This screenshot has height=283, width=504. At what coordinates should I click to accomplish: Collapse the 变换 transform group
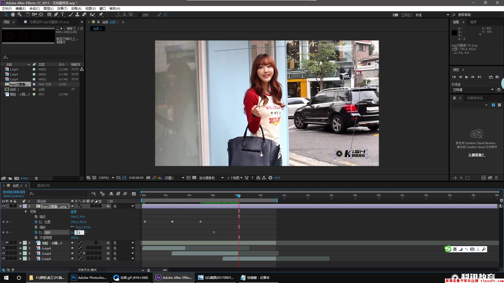click(26, 211)
